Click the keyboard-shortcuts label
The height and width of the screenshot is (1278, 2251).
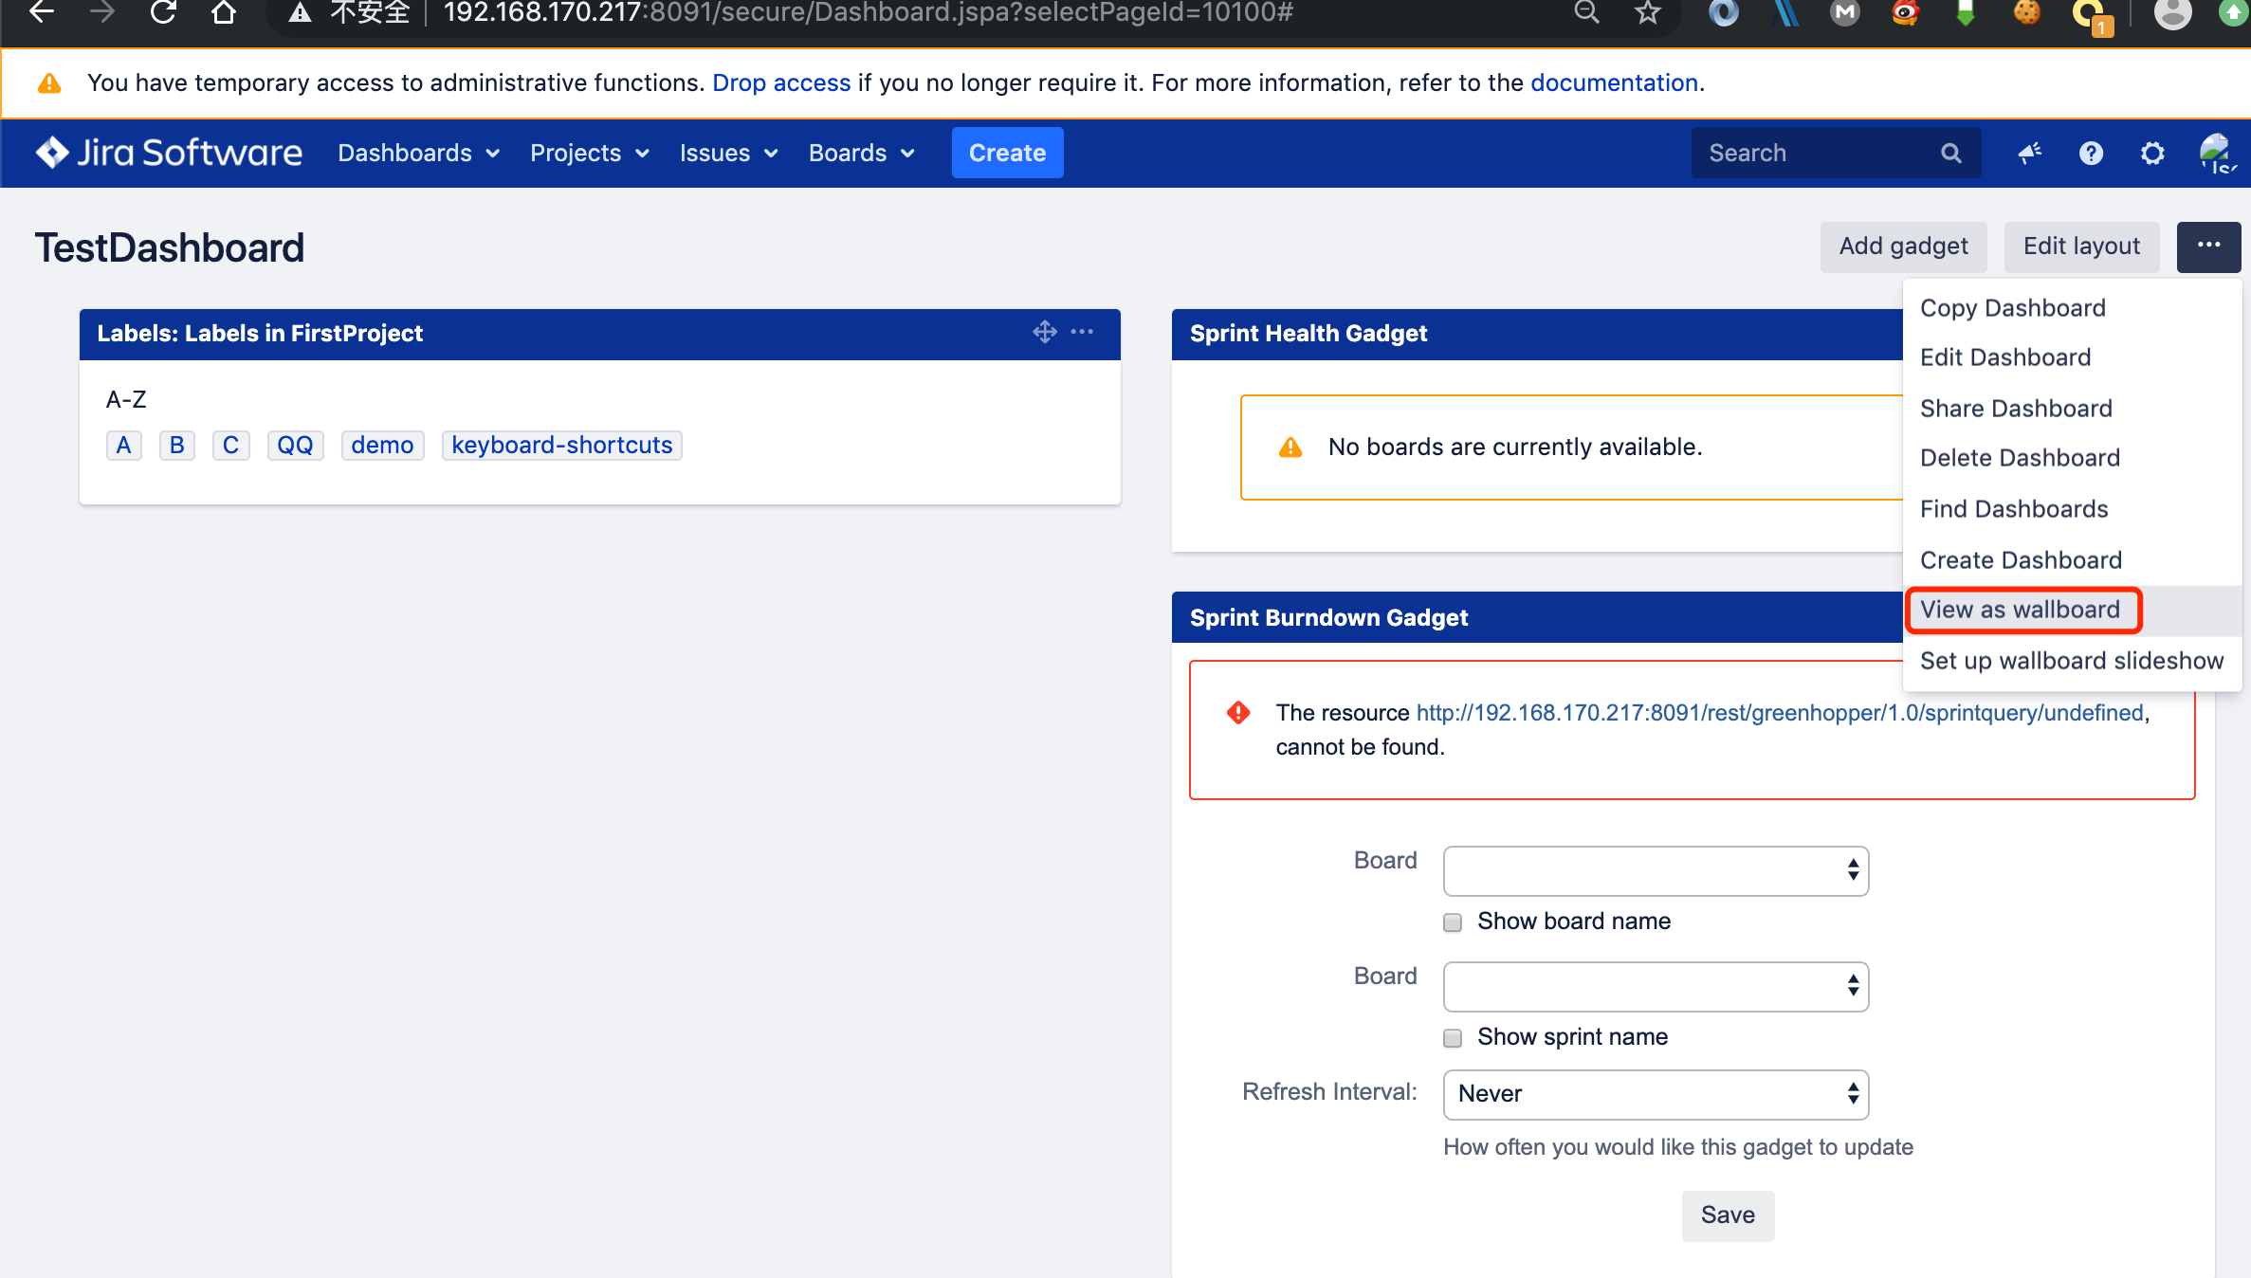(x=561, y=446)
